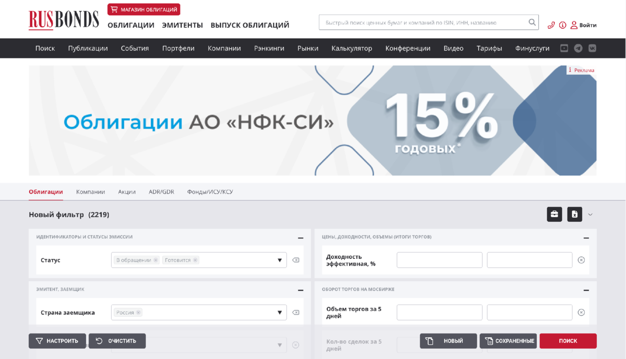Click the magnifier icon in quick search
This screenshot has height=359, width=626.
coord(532,22)
